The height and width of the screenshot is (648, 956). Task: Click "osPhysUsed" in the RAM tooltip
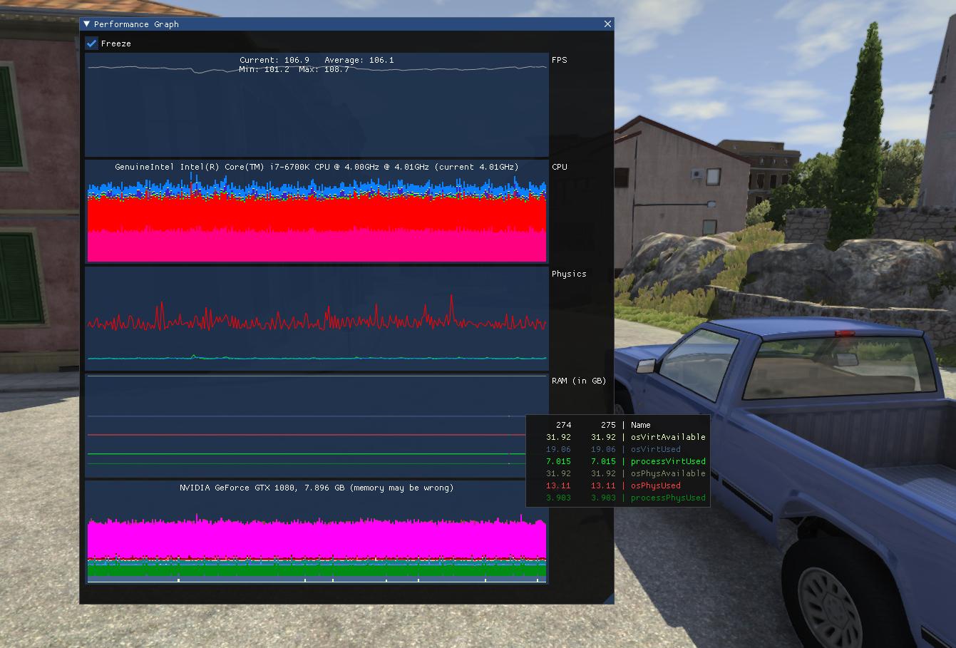[656, 485]
